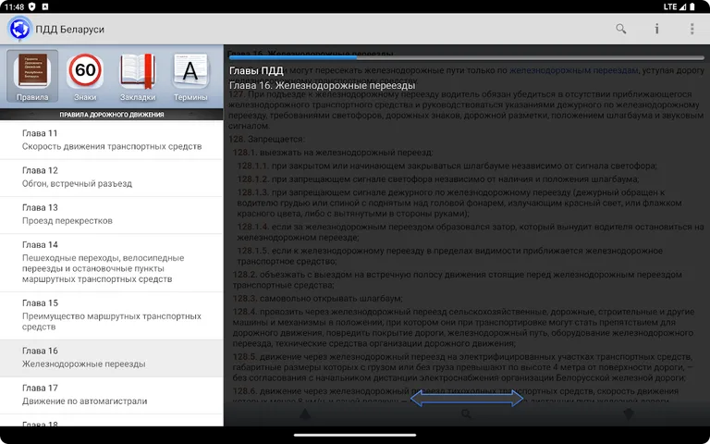Follow the железнодорожным переездам link
Image resolution: width=710 pixels, height=444 pixels.
tap(574, 70)
